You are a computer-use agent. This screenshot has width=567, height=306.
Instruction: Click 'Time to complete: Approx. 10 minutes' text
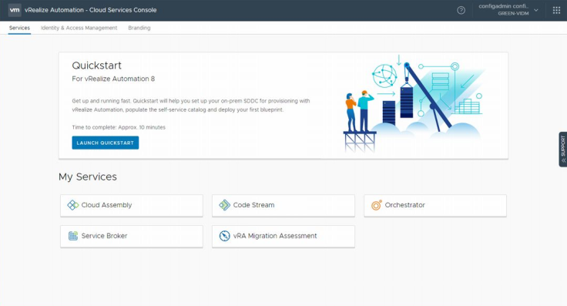pos(119,127)
